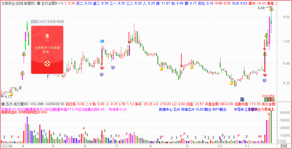Click the 实二: 8.33 indicator value
292x149 pixels.
[x=84, y=3]
